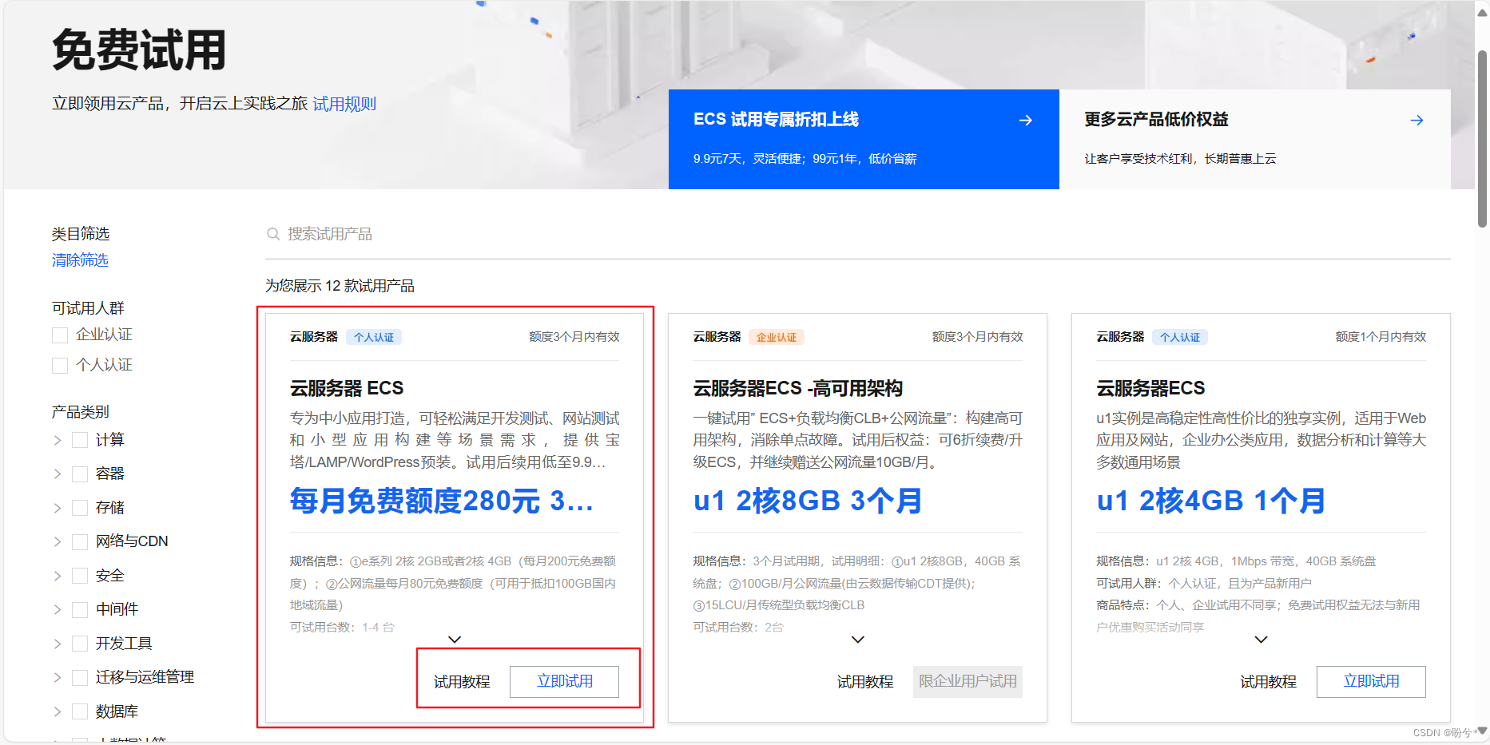
Task: Expand the 安全 category chevron
Action: [57, 576]
